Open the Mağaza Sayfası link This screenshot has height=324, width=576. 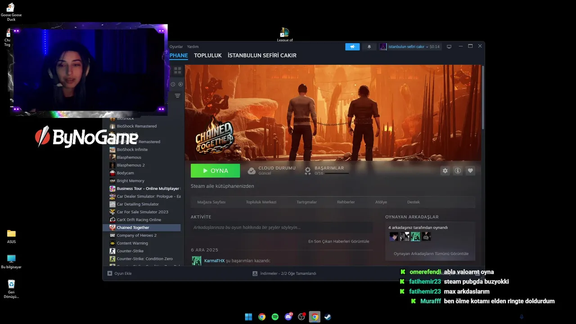tap(211, 202)
